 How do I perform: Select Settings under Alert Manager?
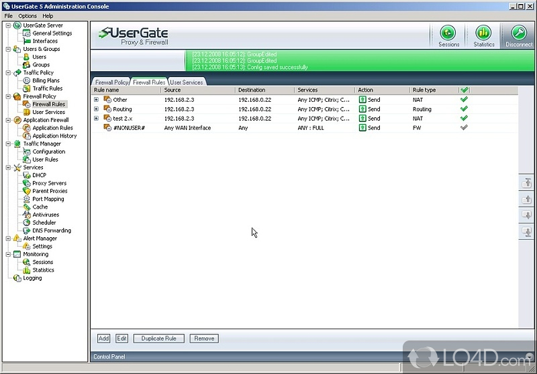[42, 246]
